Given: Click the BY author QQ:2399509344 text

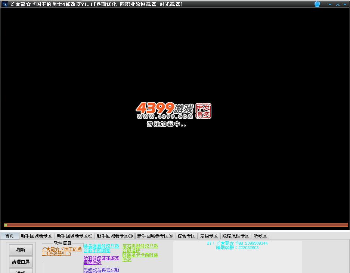Looking at the screenshot, I should [x=237, y=243].
